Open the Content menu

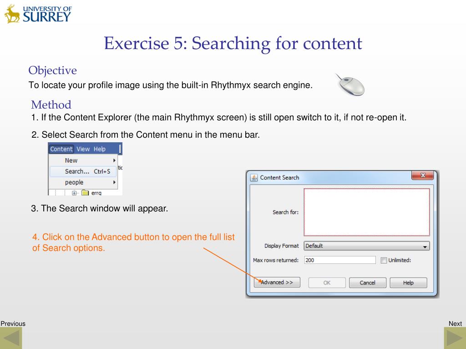click(x=61, y=149)
